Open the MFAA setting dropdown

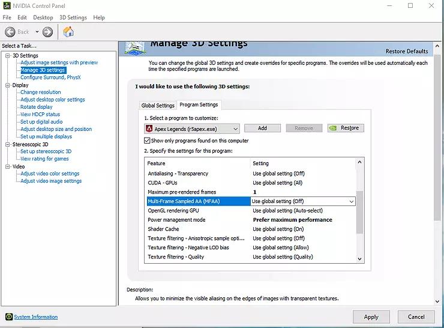(351, 201)
